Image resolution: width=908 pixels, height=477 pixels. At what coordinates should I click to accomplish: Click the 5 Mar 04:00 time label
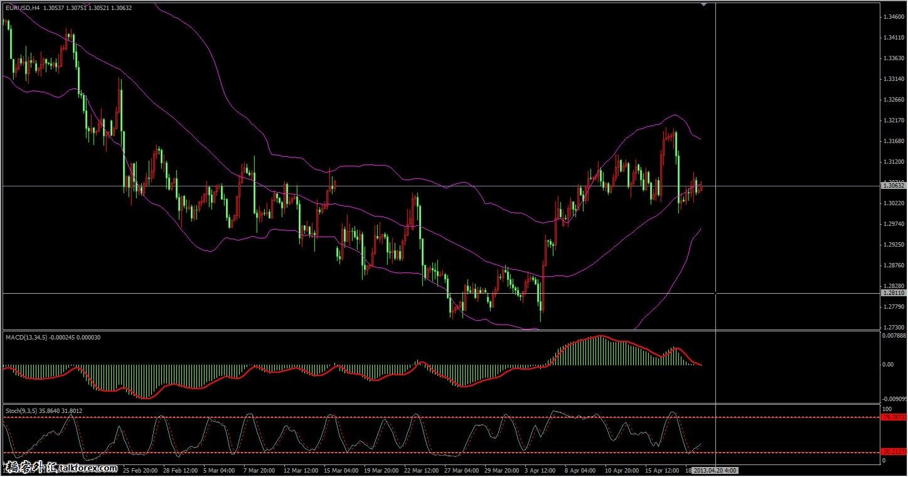pos(219,469)
